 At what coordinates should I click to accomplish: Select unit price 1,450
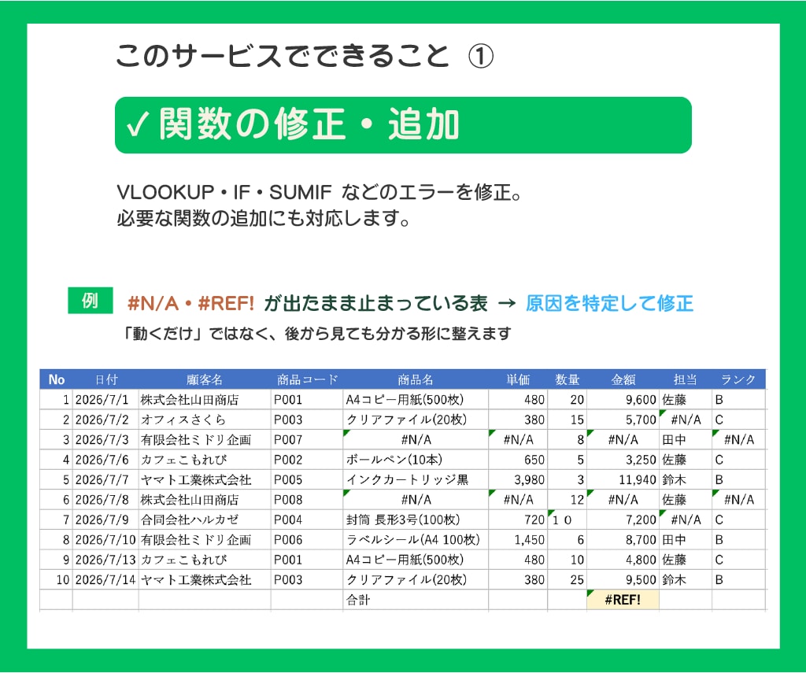pos(518,540)
